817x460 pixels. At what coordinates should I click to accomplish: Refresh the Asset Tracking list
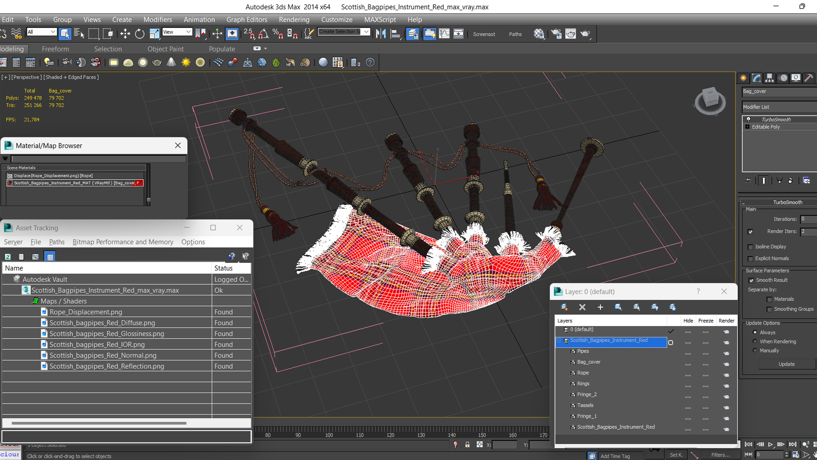pos(8,257)
